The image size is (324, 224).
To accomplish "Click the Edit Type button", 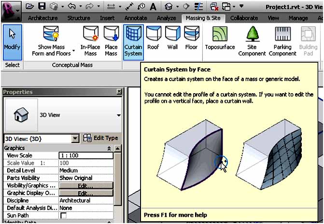I will [100, 138].
